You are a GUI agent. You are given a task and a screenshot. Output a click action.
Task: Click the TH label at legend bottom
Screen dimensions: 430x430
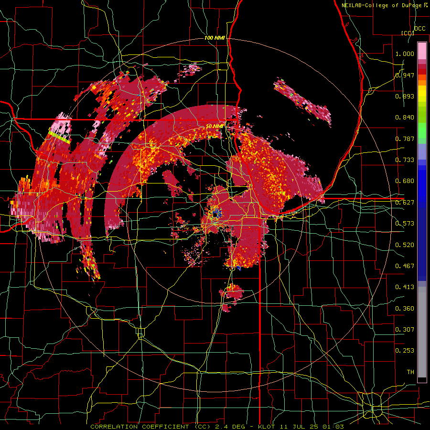410,372
